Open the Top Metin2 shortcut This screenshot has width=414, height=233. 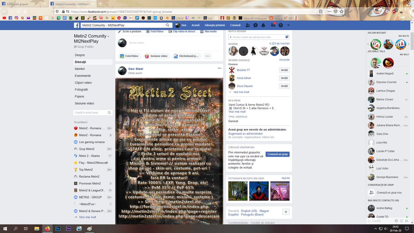click(x=93, y=170)
